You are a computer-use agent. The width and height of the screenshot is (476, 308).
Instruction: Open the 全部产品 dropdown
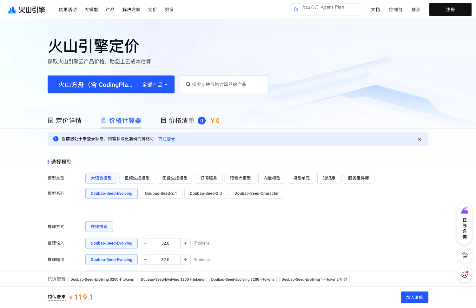click(x=155, y=85)
